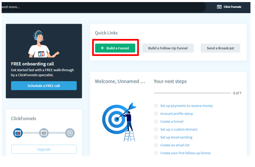255x167 pixels.
Task: Select the first ClickFunnels plan step icon
Action: tap(18, 133)
